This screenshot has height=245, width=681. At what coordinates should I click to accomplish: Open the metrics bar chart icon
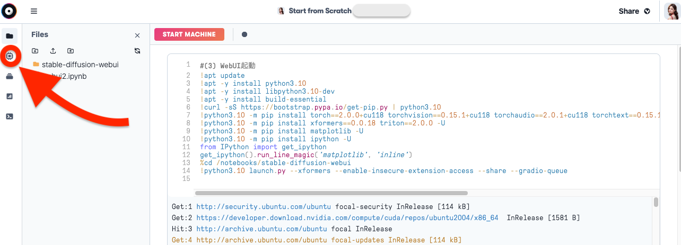click(x=10, y=96)
